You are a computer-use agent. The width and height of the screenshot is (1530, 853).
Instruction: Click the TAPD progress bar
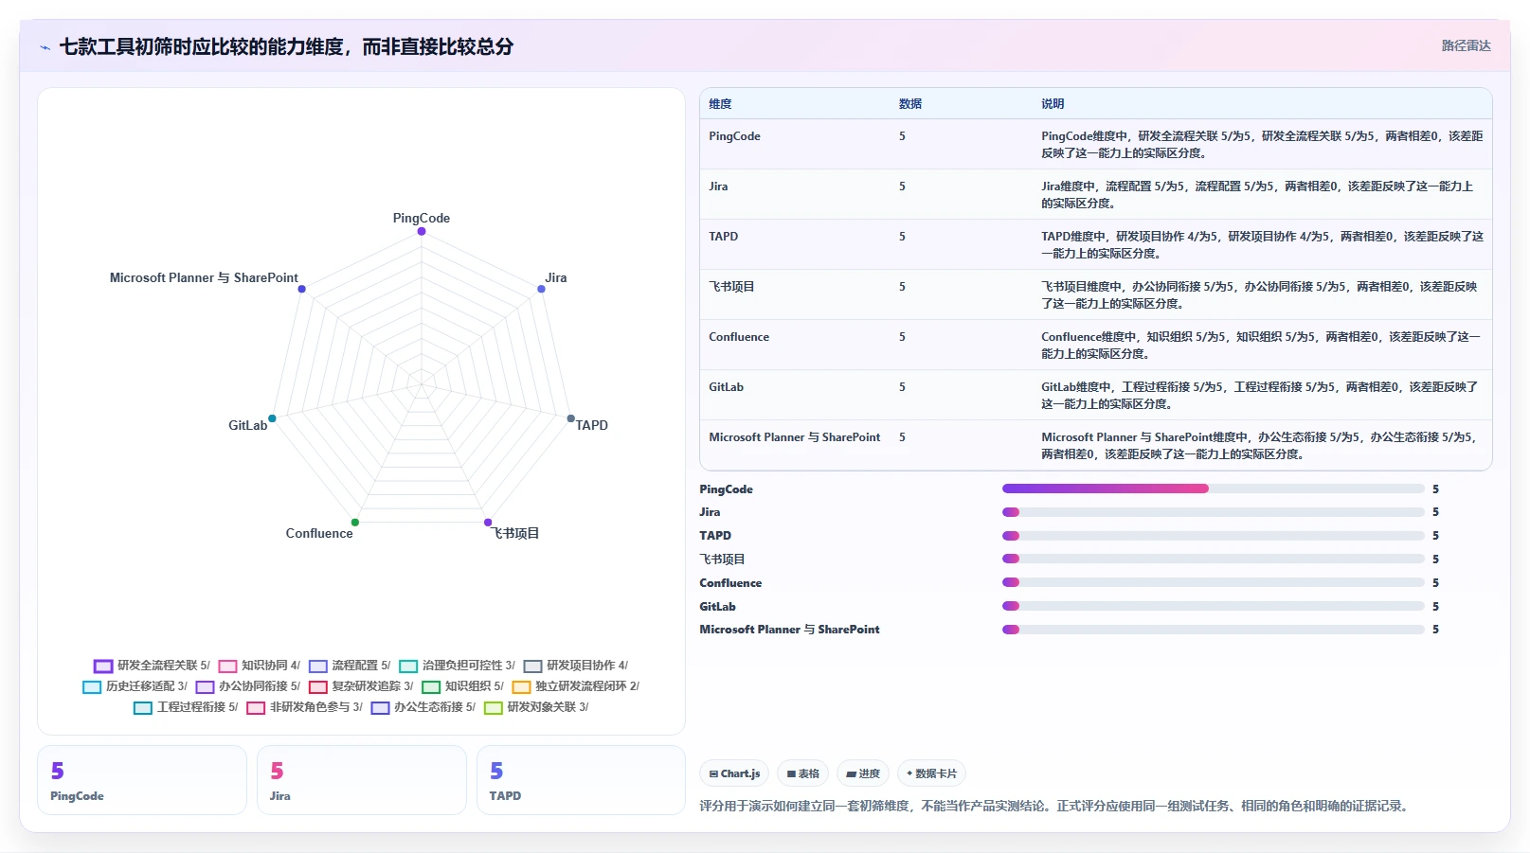(1214, 536)
